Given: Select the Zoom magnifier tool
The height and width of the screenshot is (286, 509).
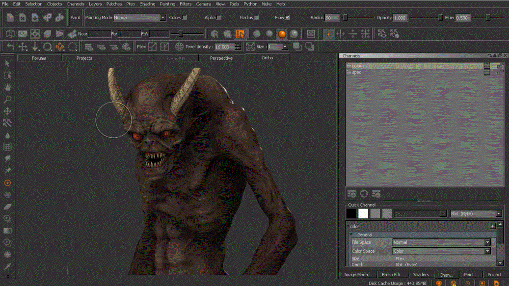Looking at the screenshot, I should tap(7, 99).
